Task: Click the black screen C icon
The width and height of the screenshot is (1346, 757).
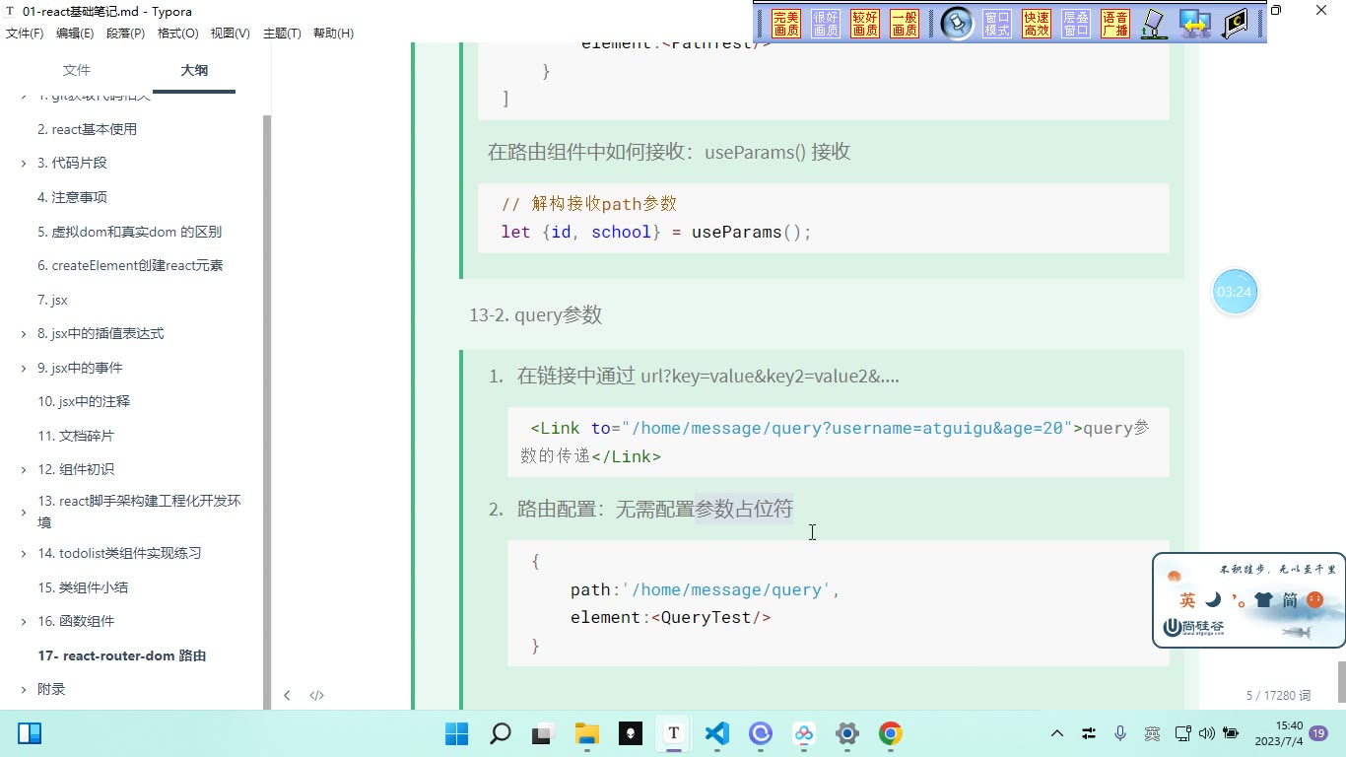Action: [1236, 24]
